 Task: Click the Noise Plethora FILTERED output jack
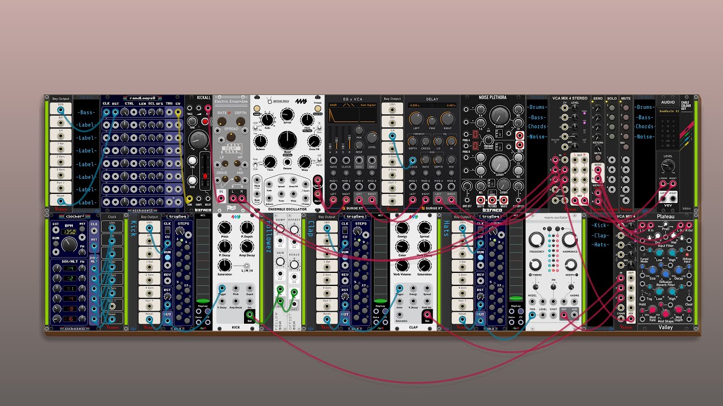point(492,200)
